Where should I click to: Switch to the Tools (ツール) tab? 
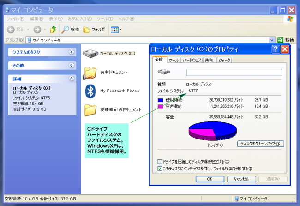(x=174, y=60)
